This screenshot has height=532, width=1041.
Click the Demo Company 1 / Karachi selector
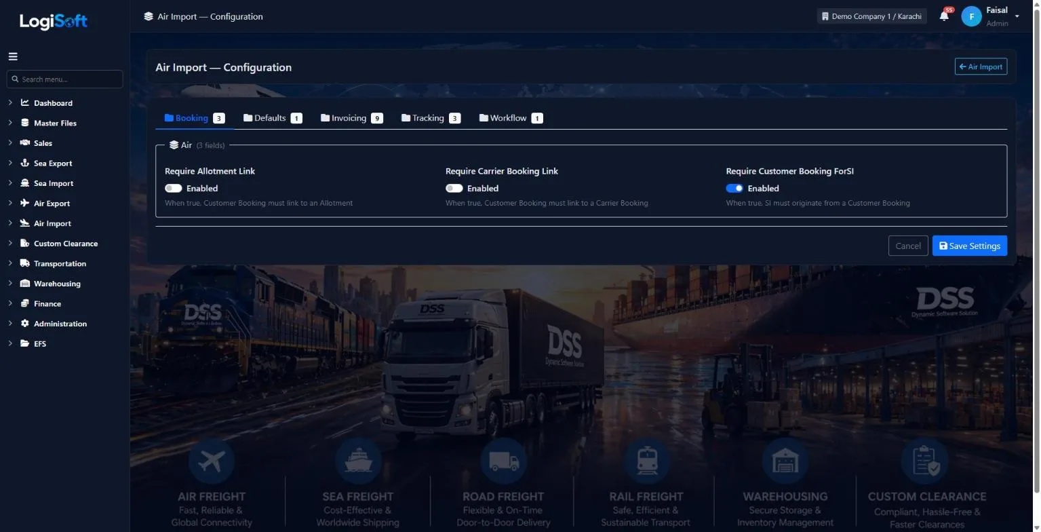pyautogui.click(x=871, y=16)
